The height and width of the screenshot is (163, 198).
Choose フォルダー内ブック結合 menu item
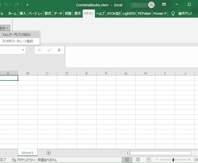[x=19, y=35]
